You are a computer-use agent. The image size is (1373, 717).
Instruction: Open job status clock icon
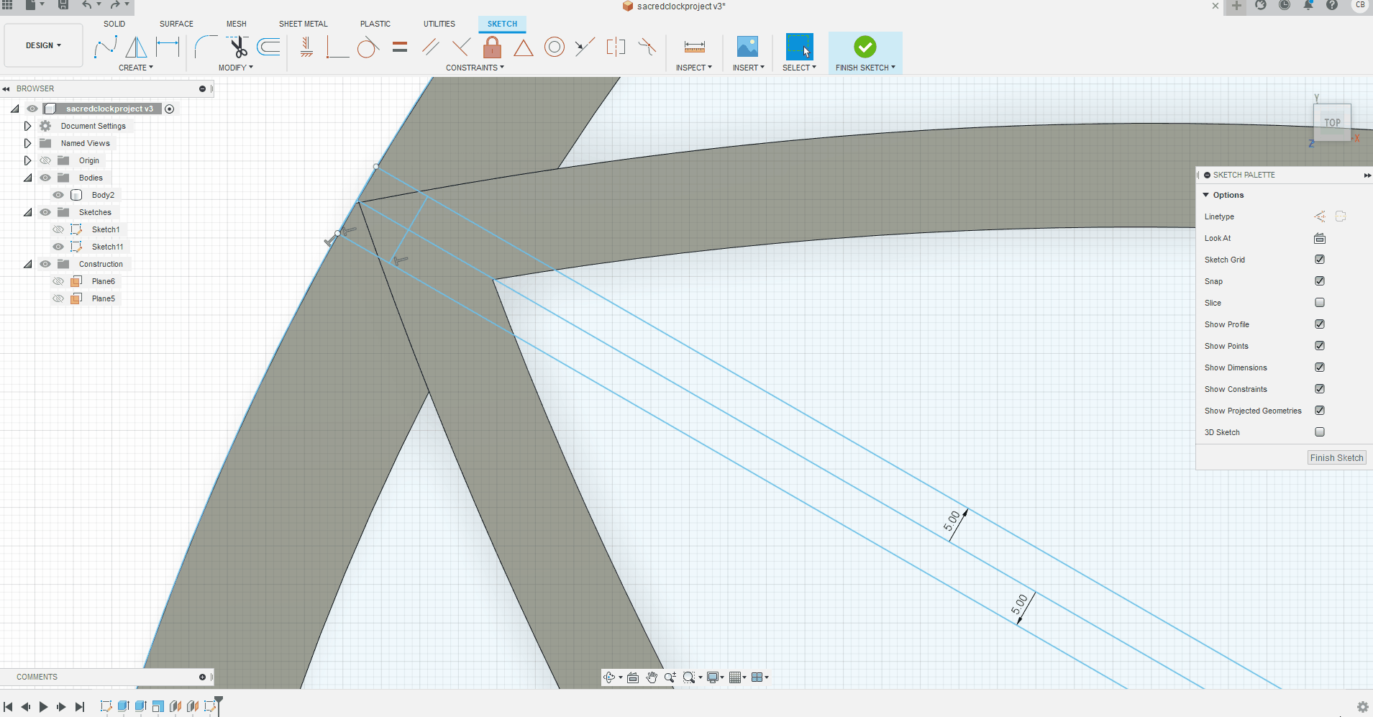pyautogui.click(x=1285, y=6)
